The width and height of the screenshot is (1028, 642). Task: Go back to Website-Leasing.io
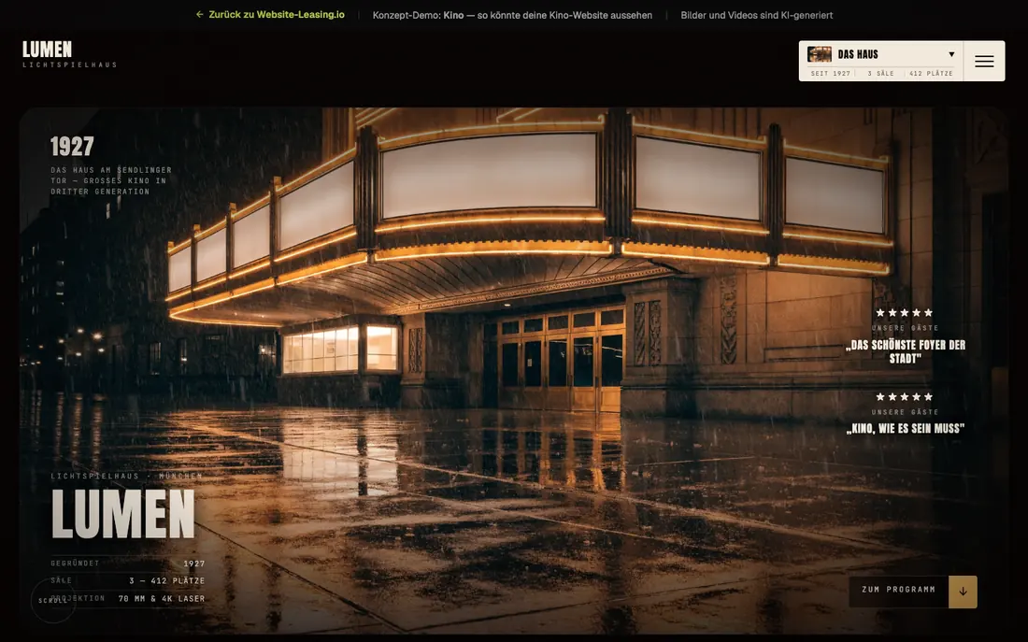(x=270, y=14)
